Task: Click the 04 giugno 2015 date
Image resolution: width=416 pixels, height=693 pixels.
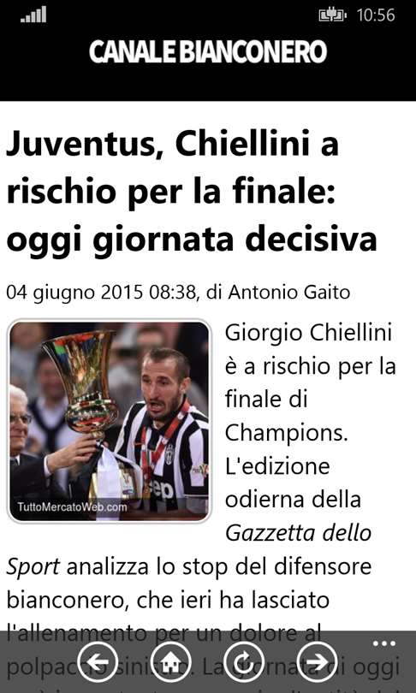Action: (x=74, y=292)
